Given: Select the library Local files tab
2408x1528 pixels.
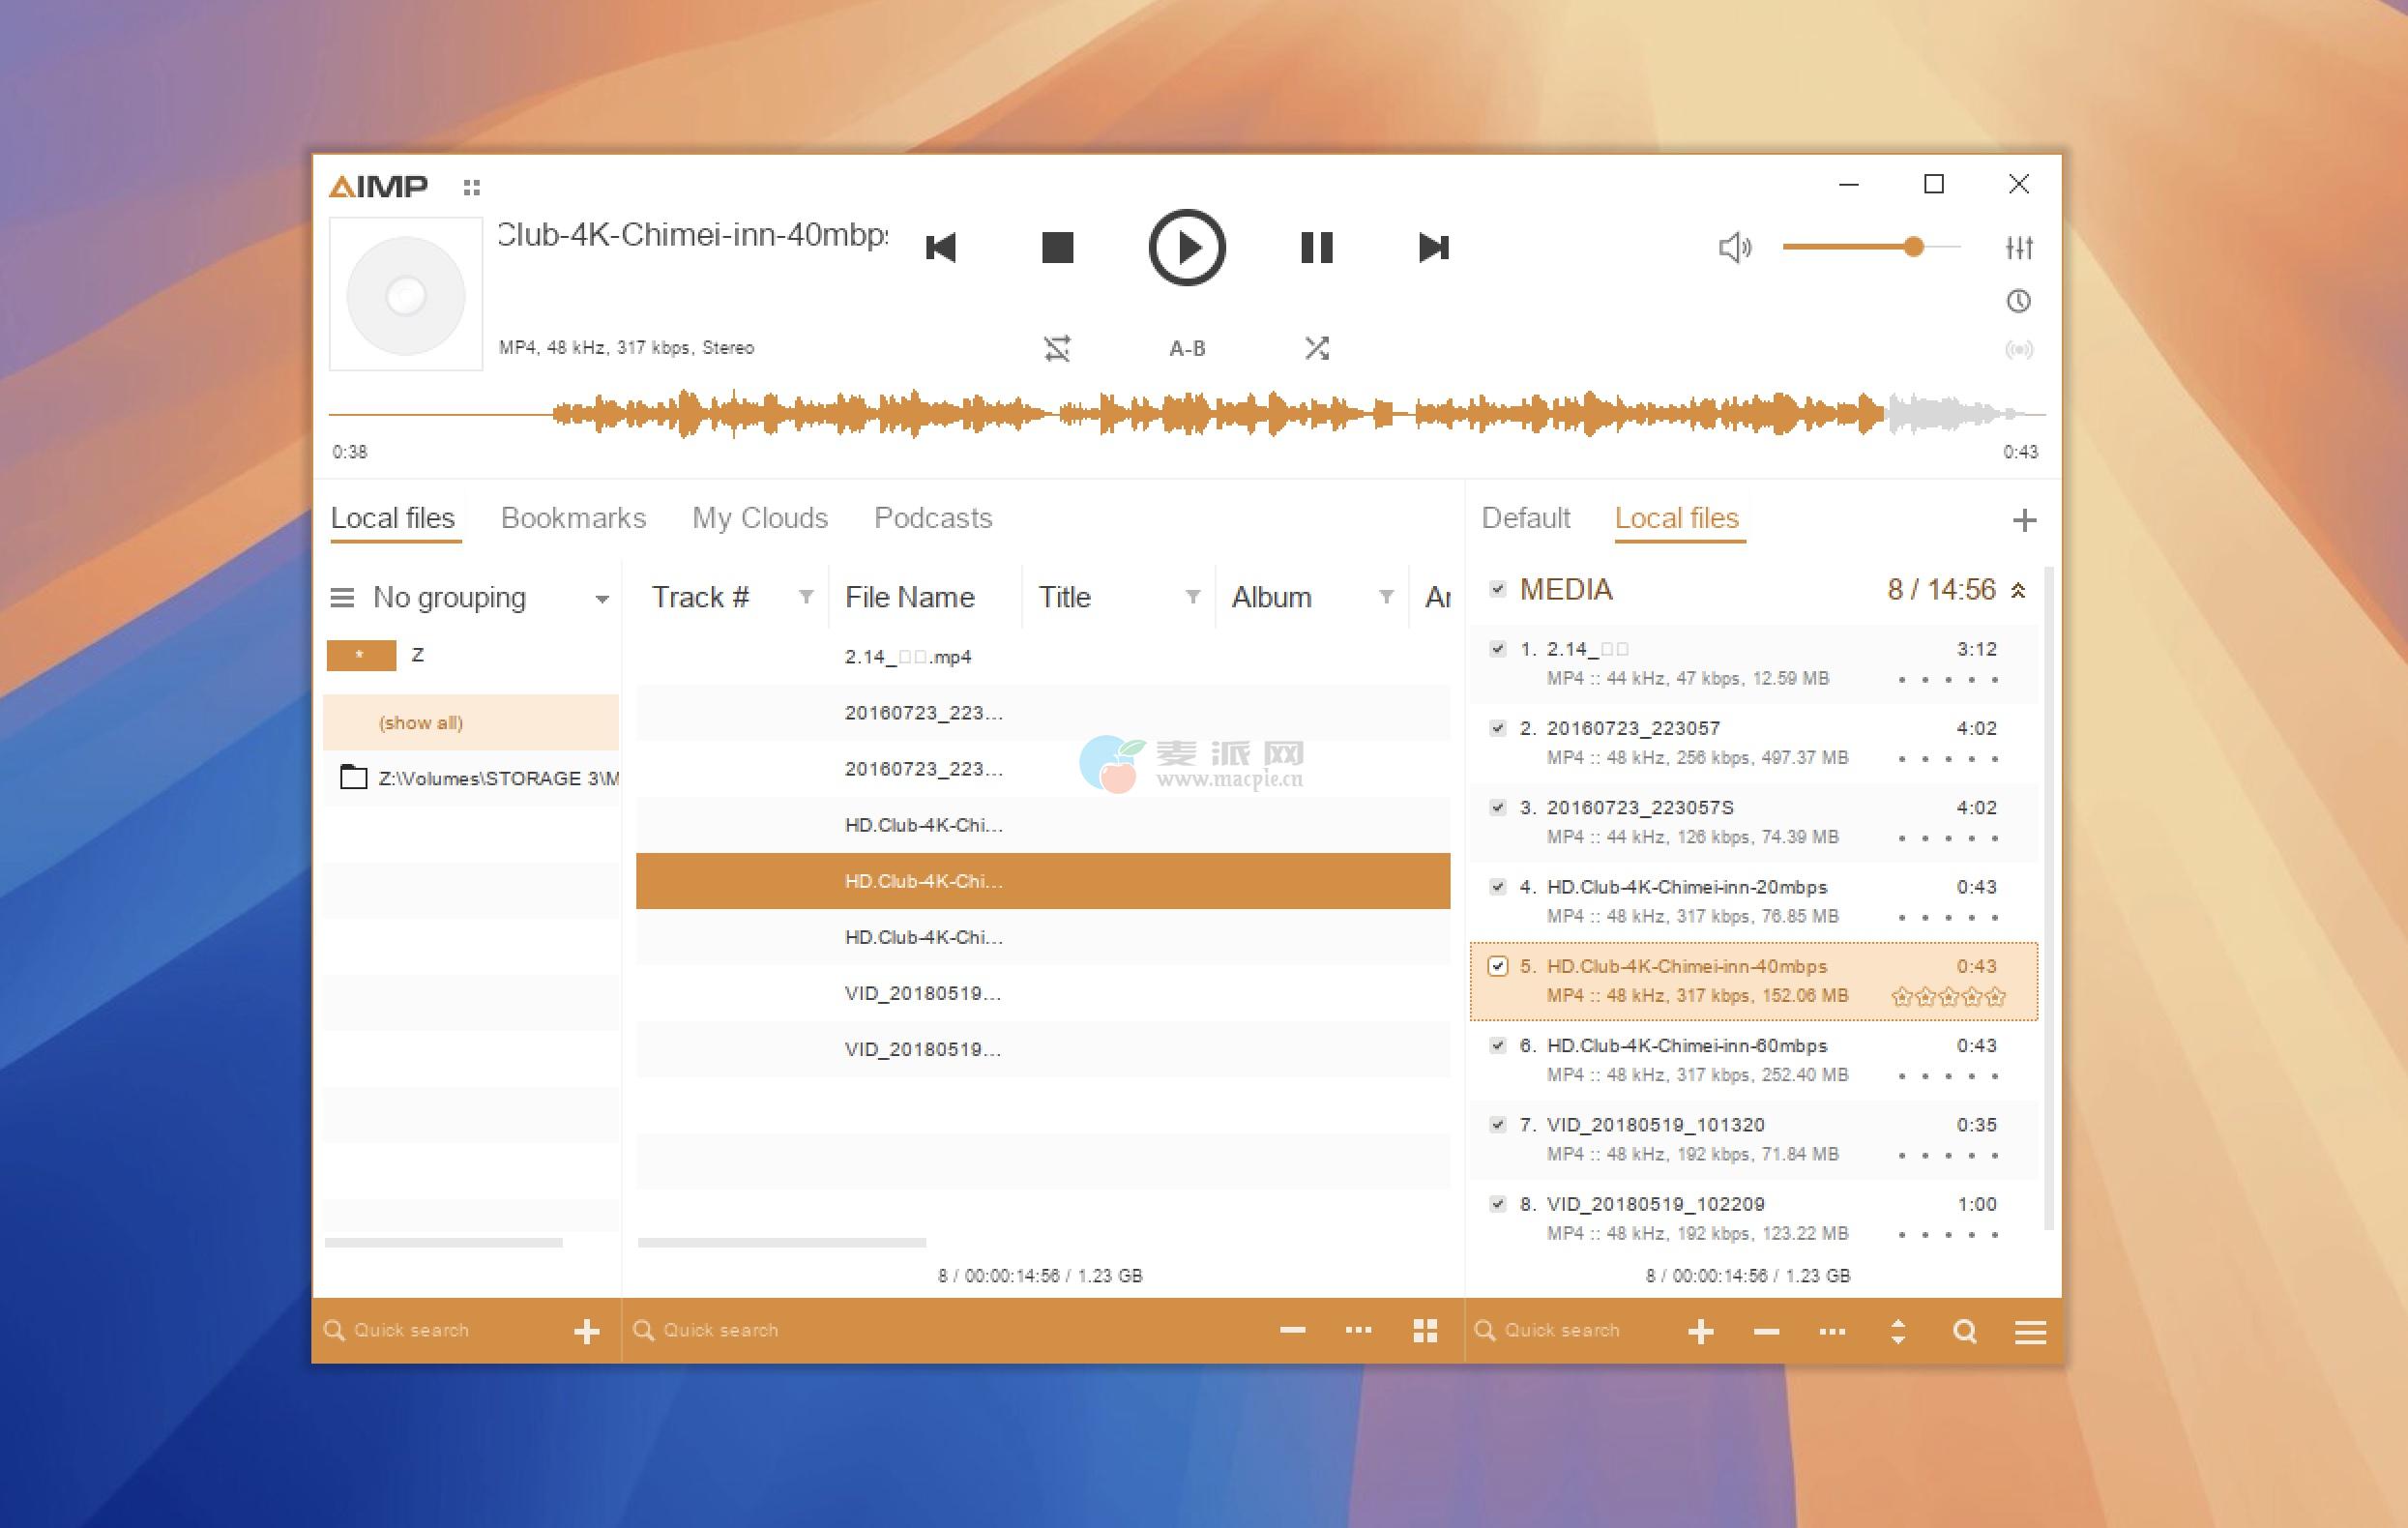Looking at the screenshot, I should point(393,518).
